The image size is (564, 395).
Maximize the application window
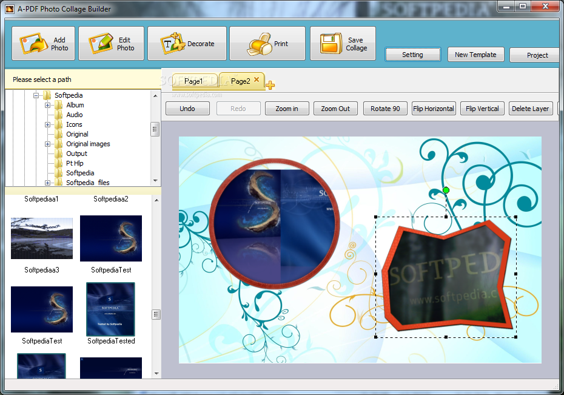pos(523,6)
